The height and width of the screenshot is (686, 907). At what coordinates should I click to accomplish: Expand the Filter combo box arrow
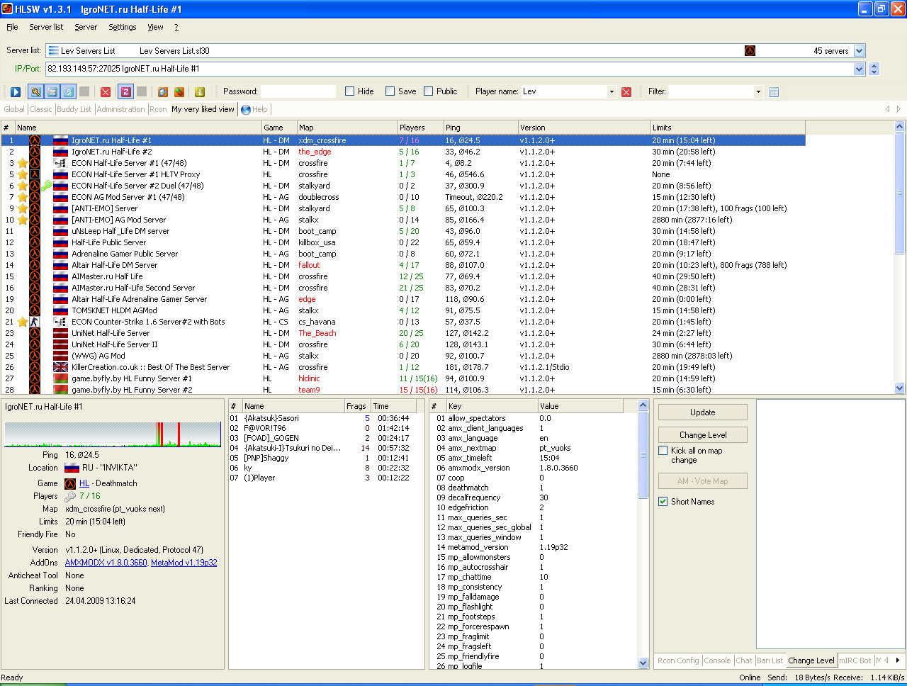pos(758,91)
